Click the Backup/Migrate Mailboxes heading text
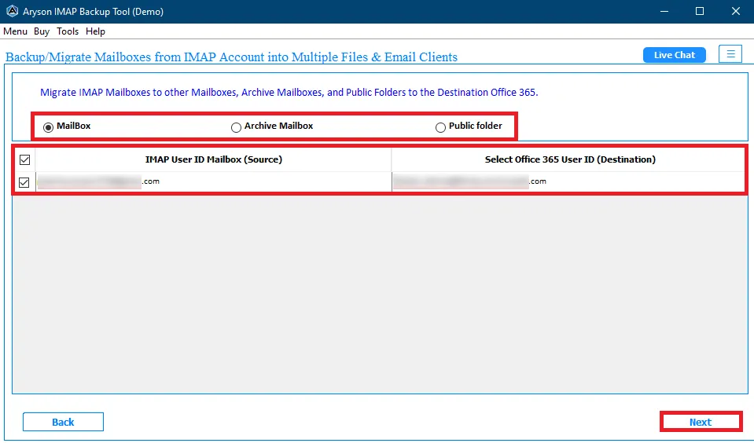The width and height of the screenshot is (754, 443). click(x=231, y=57)
